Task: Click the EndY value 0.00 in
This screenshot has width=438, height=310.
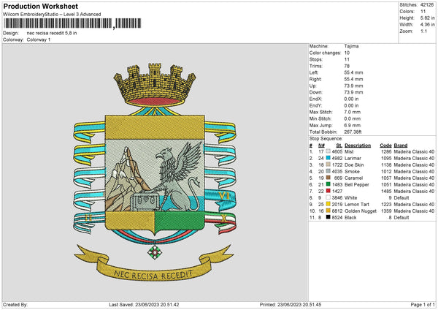Action: [351, 105]
